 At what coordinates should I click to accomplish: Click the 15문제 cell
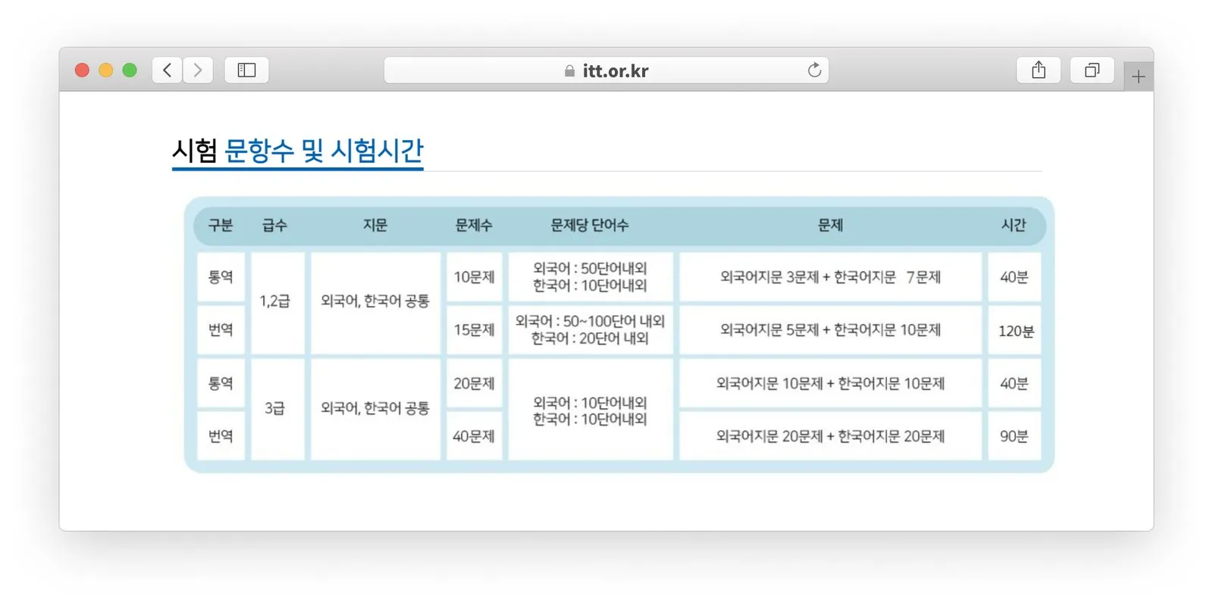click(x=474, y=329)
